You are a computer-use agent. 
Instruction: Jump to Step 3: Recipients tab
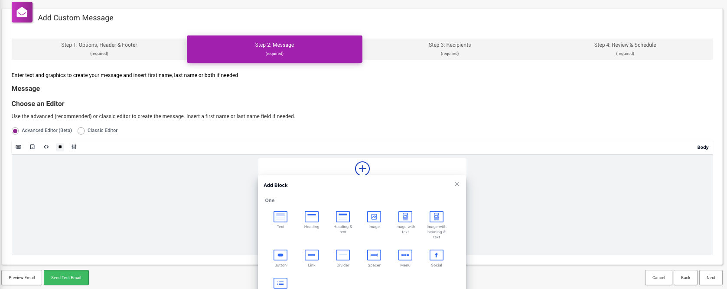pos(450,49)
